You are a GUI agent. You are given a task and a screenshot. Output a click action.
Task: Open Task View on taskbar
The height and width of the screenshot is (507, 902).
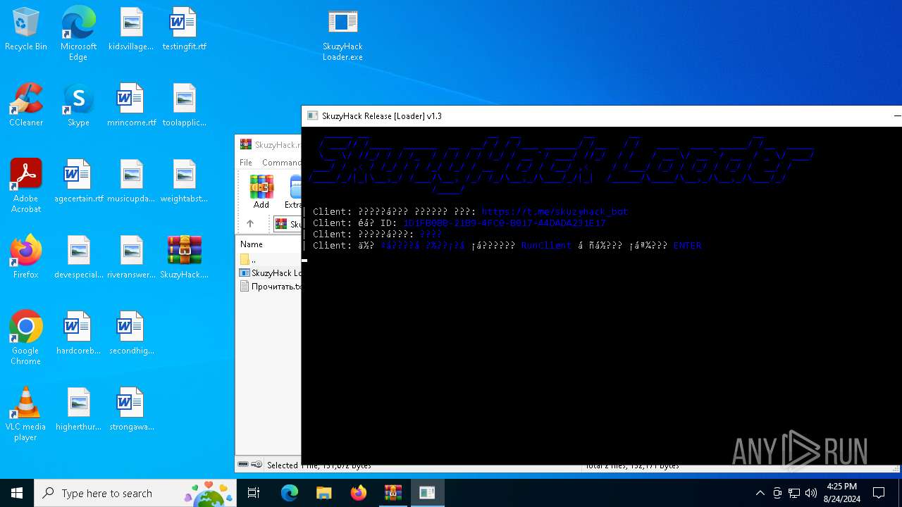pyautogui.click(x=254, y=493)
